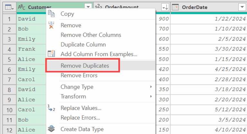Click the 250 order amount cell
The image size is (247, 134).
[x=163, y=110]
